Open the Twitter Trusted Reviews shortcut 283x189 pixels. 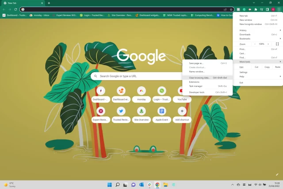pos(121,115)
